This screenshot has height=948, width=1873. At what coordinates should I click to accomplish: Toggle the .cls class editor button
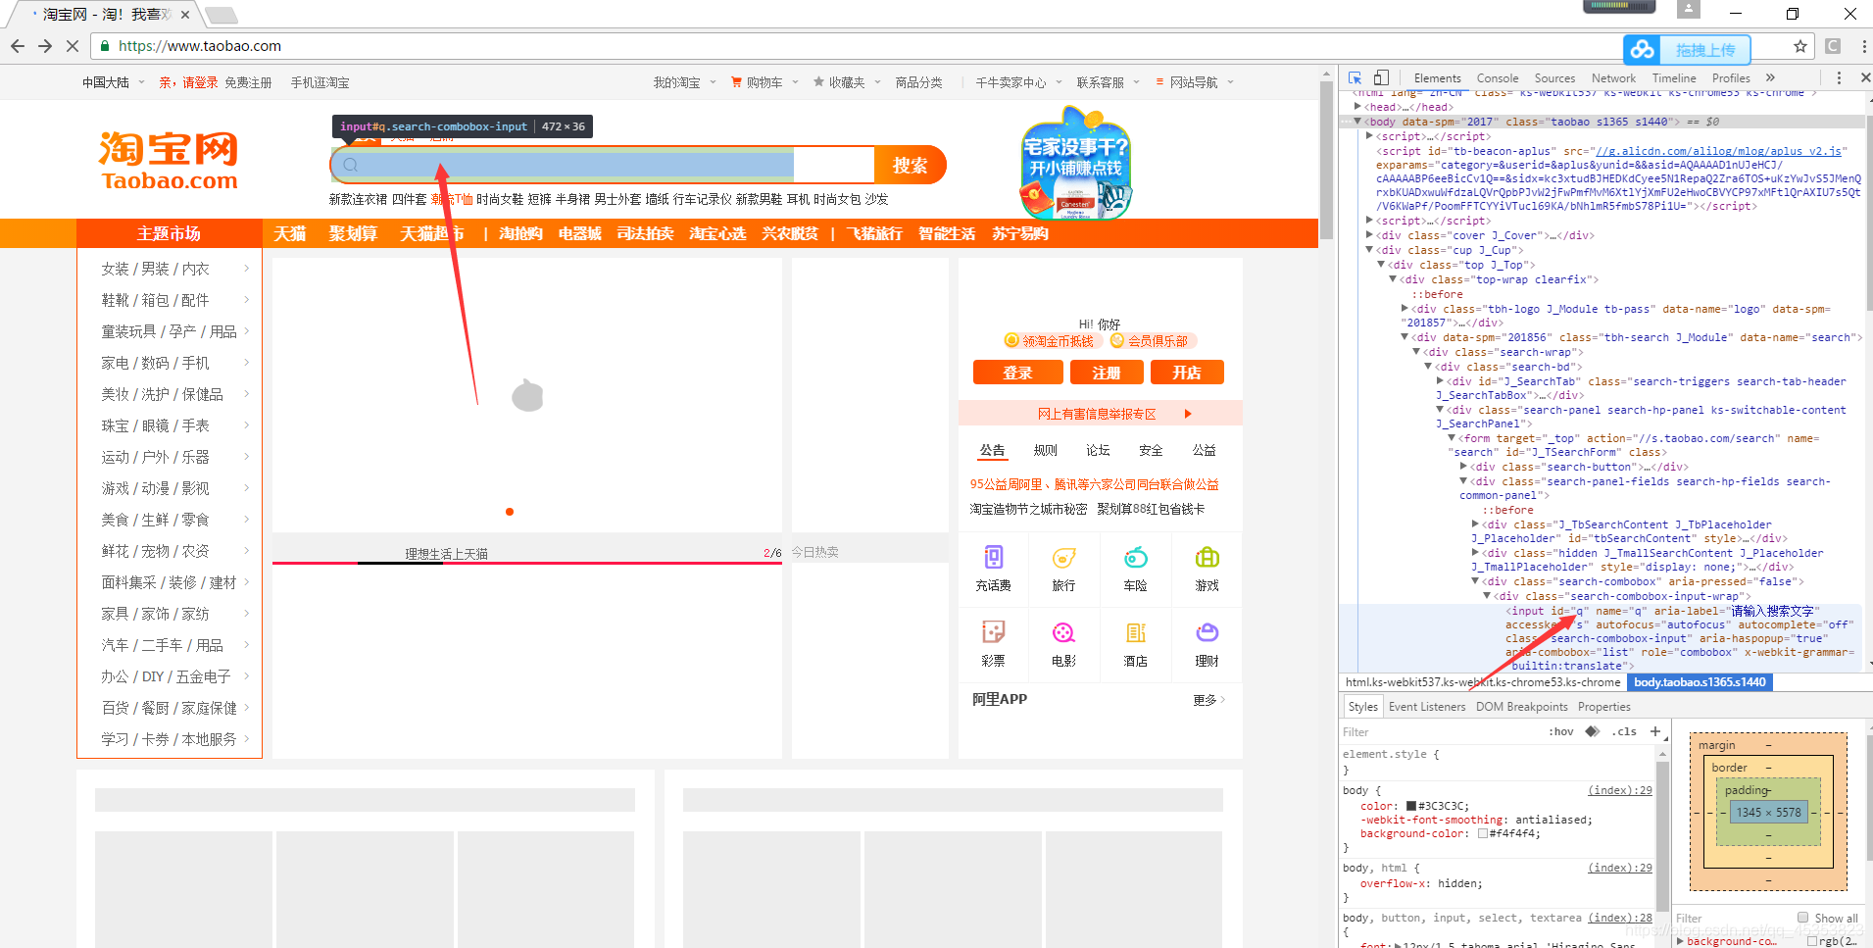click(x=1625, y=731)
